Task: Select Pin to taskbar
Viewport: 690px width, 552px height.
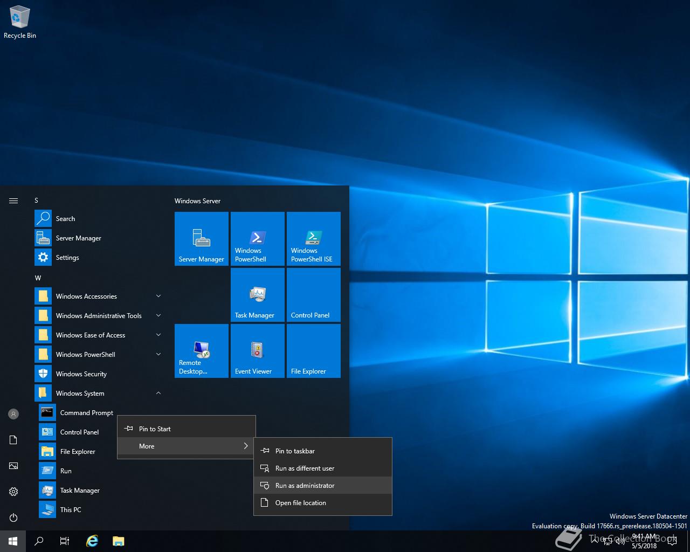Action: tap(323, 451)
